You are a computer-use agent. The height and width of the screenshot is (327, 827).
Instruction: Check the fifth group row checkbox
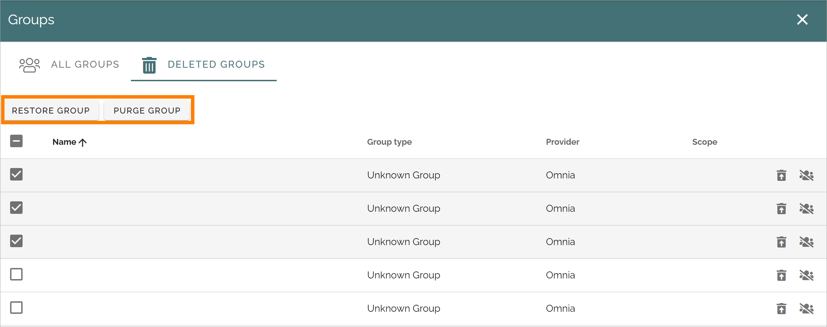[x=16, y=308]
